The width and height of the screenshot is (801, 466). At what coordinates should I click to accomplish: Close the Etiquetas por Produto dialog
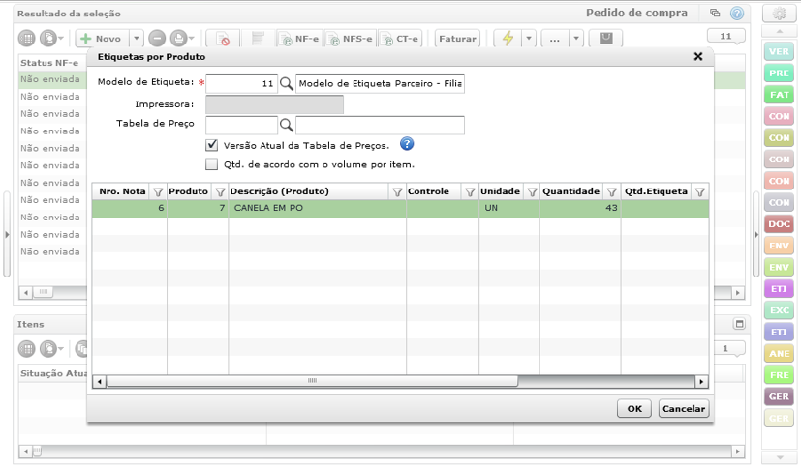click(x=698, y=57)
